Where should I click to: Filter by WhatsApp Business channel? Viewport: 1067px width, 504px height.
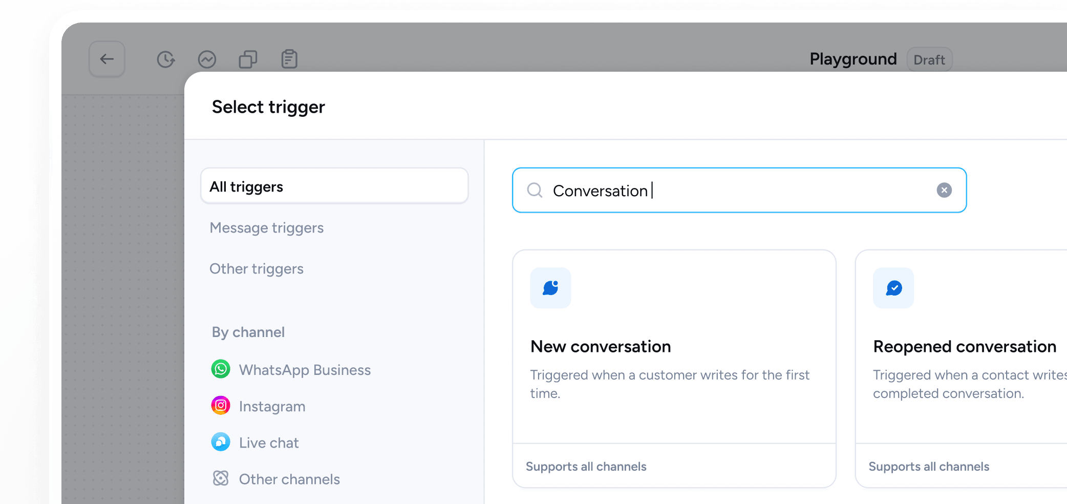point(305,370)
